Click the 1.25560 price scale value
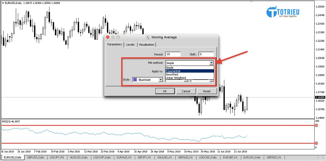The height and width of the screenshot is (161, 326). click(x=319, y=6)
